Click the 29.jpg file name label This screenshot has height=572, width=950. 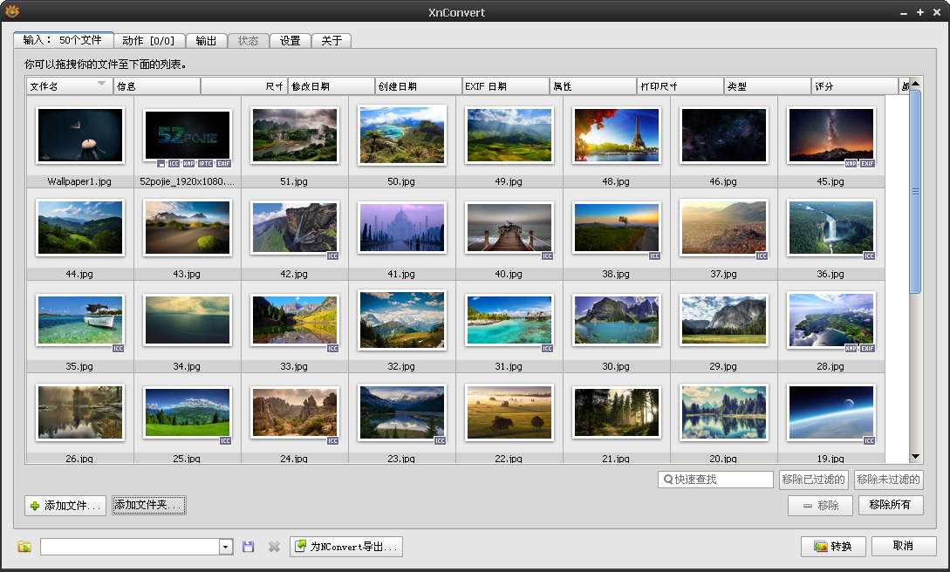(723, 366)
